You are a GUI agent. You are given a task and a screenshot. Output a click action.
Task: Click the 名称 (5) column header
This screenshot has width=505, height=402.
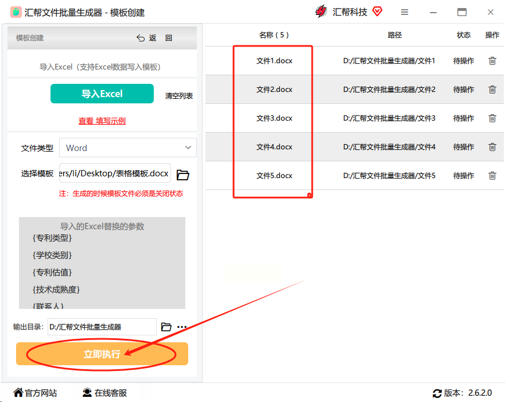pyautogui.click(x=274, y=35)
